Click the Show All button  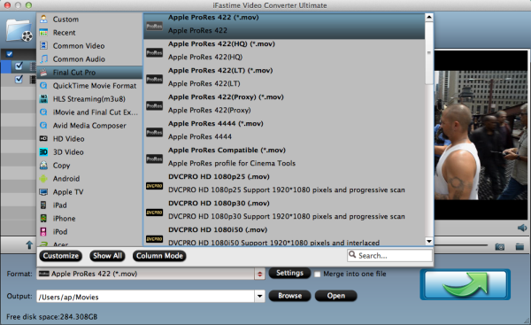point(107,256)
